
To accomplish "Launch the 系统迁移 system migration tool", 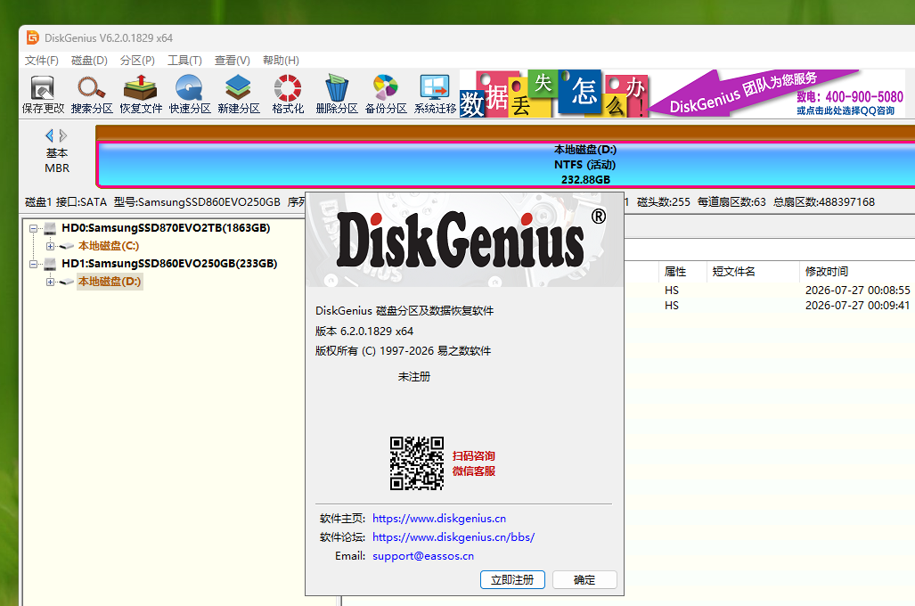I will pos(435,94).
